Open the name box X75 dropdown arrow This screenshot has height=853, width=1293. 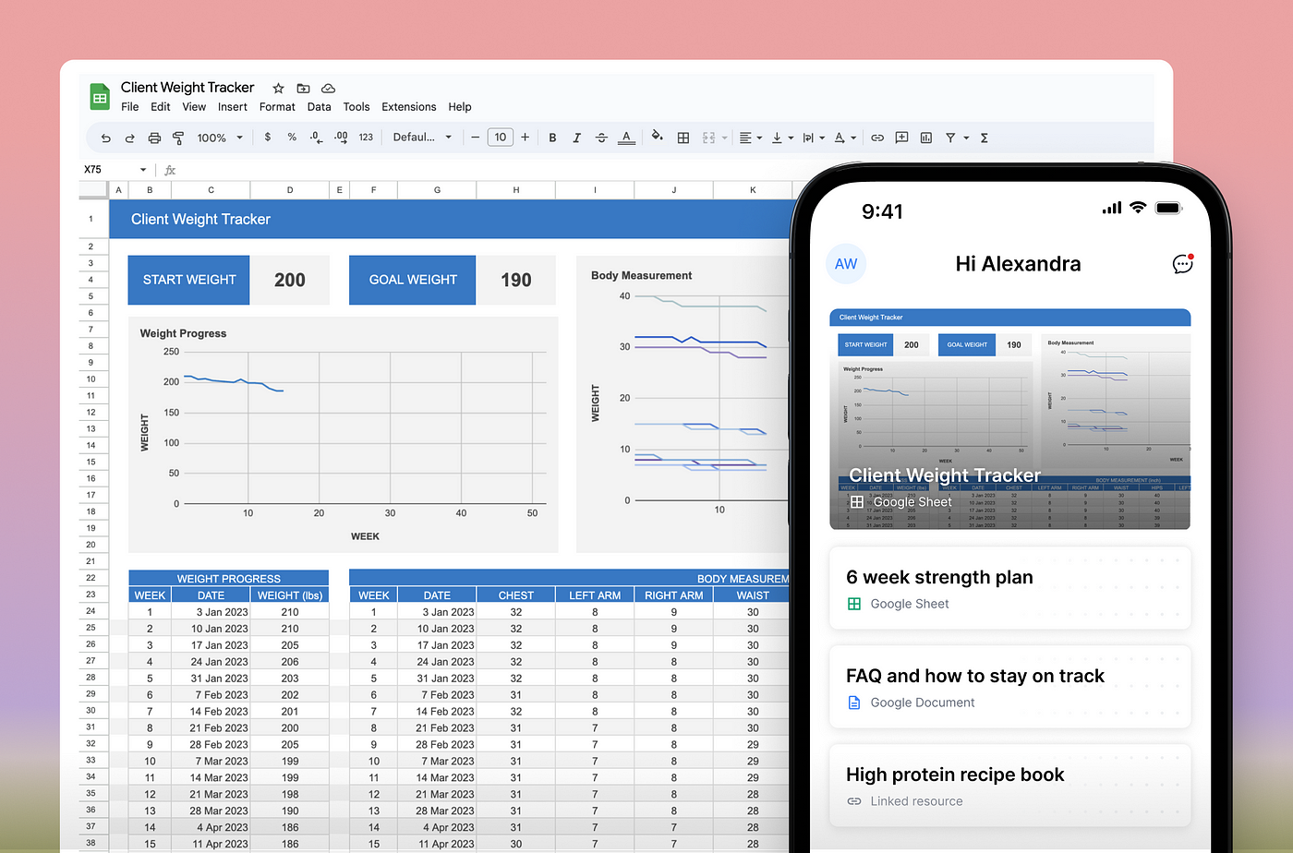point(143,170)
